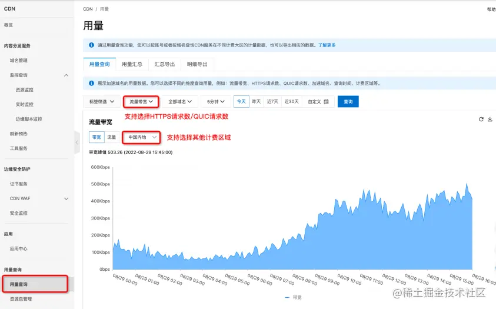Viewport: 496px width, 309px height.
Task: Open the 全部域名 domain dropdown
Action: (179, 101)
